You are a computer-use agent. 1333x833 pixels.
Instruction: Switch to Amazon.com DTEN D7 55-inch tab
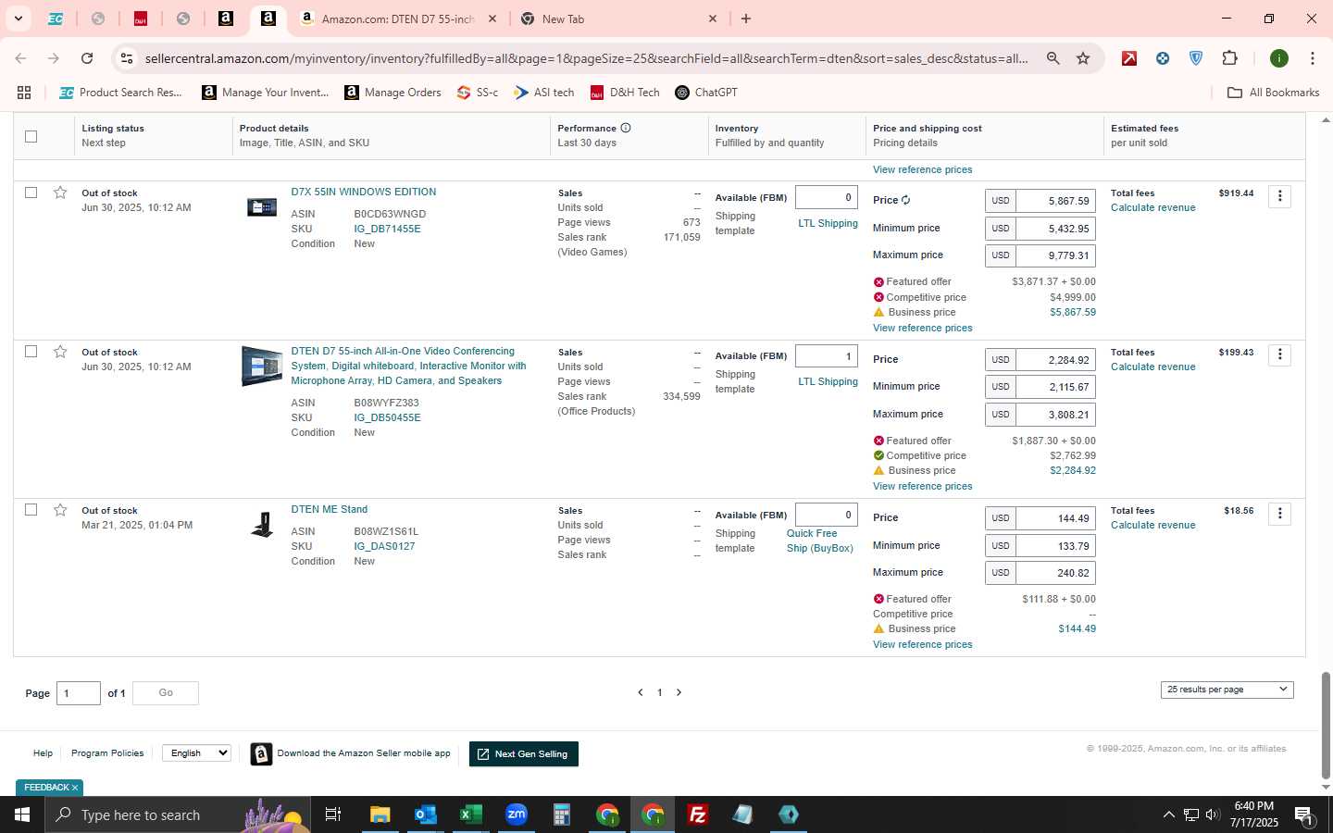[399, 19]
